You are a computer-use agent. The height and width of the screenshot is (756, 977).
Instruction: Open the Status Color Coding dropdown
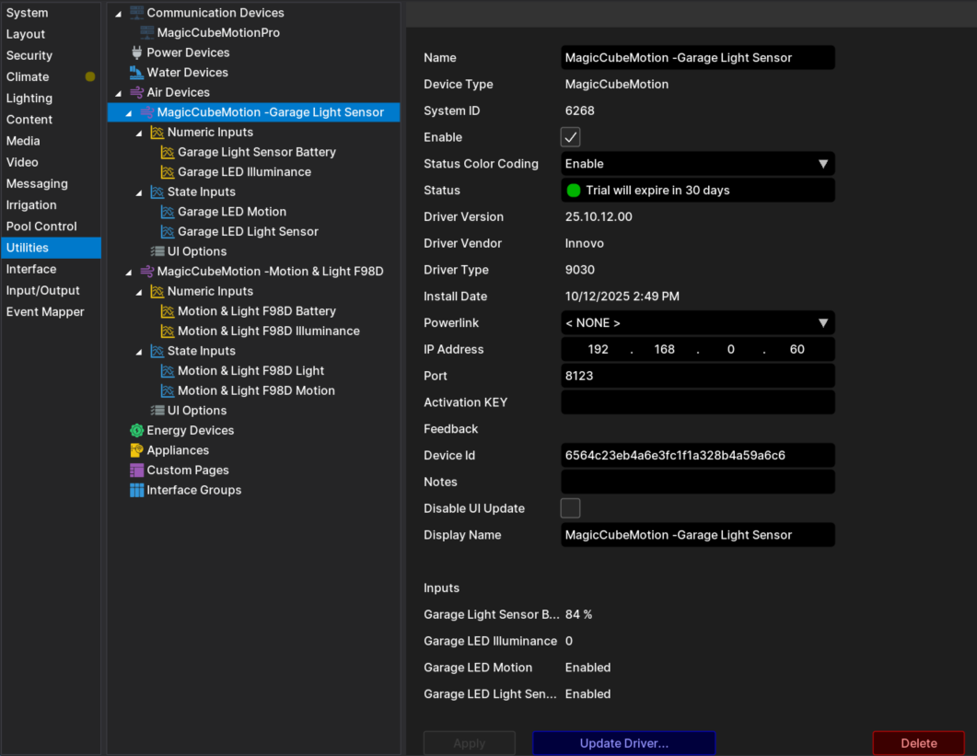(x=697, y=164)
